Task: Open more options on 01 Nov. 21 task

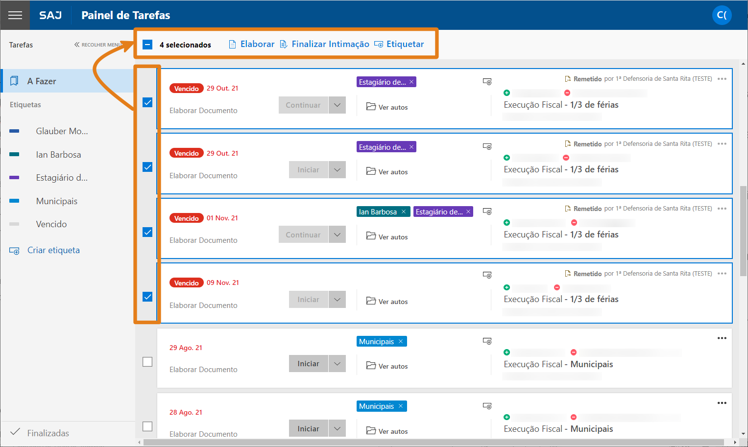Action: (x=722, y=209)
